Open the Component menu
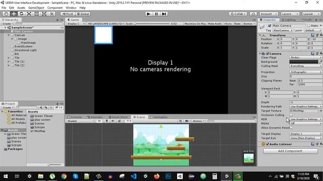Viewport: 323px width, 181px height. [x=55, y=8]
